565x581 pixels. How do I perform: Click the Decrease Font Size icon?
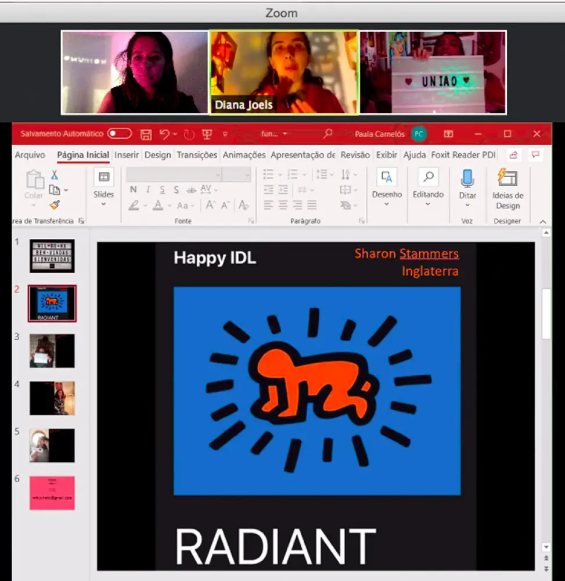pos(225,205)
